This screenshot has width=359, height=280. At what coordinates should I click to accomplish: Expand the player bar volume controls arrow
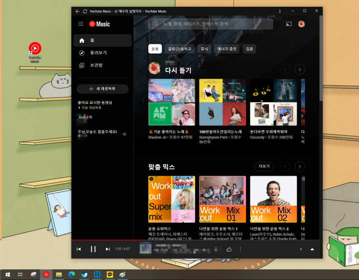pyautogui.click(x=301, y=249)
